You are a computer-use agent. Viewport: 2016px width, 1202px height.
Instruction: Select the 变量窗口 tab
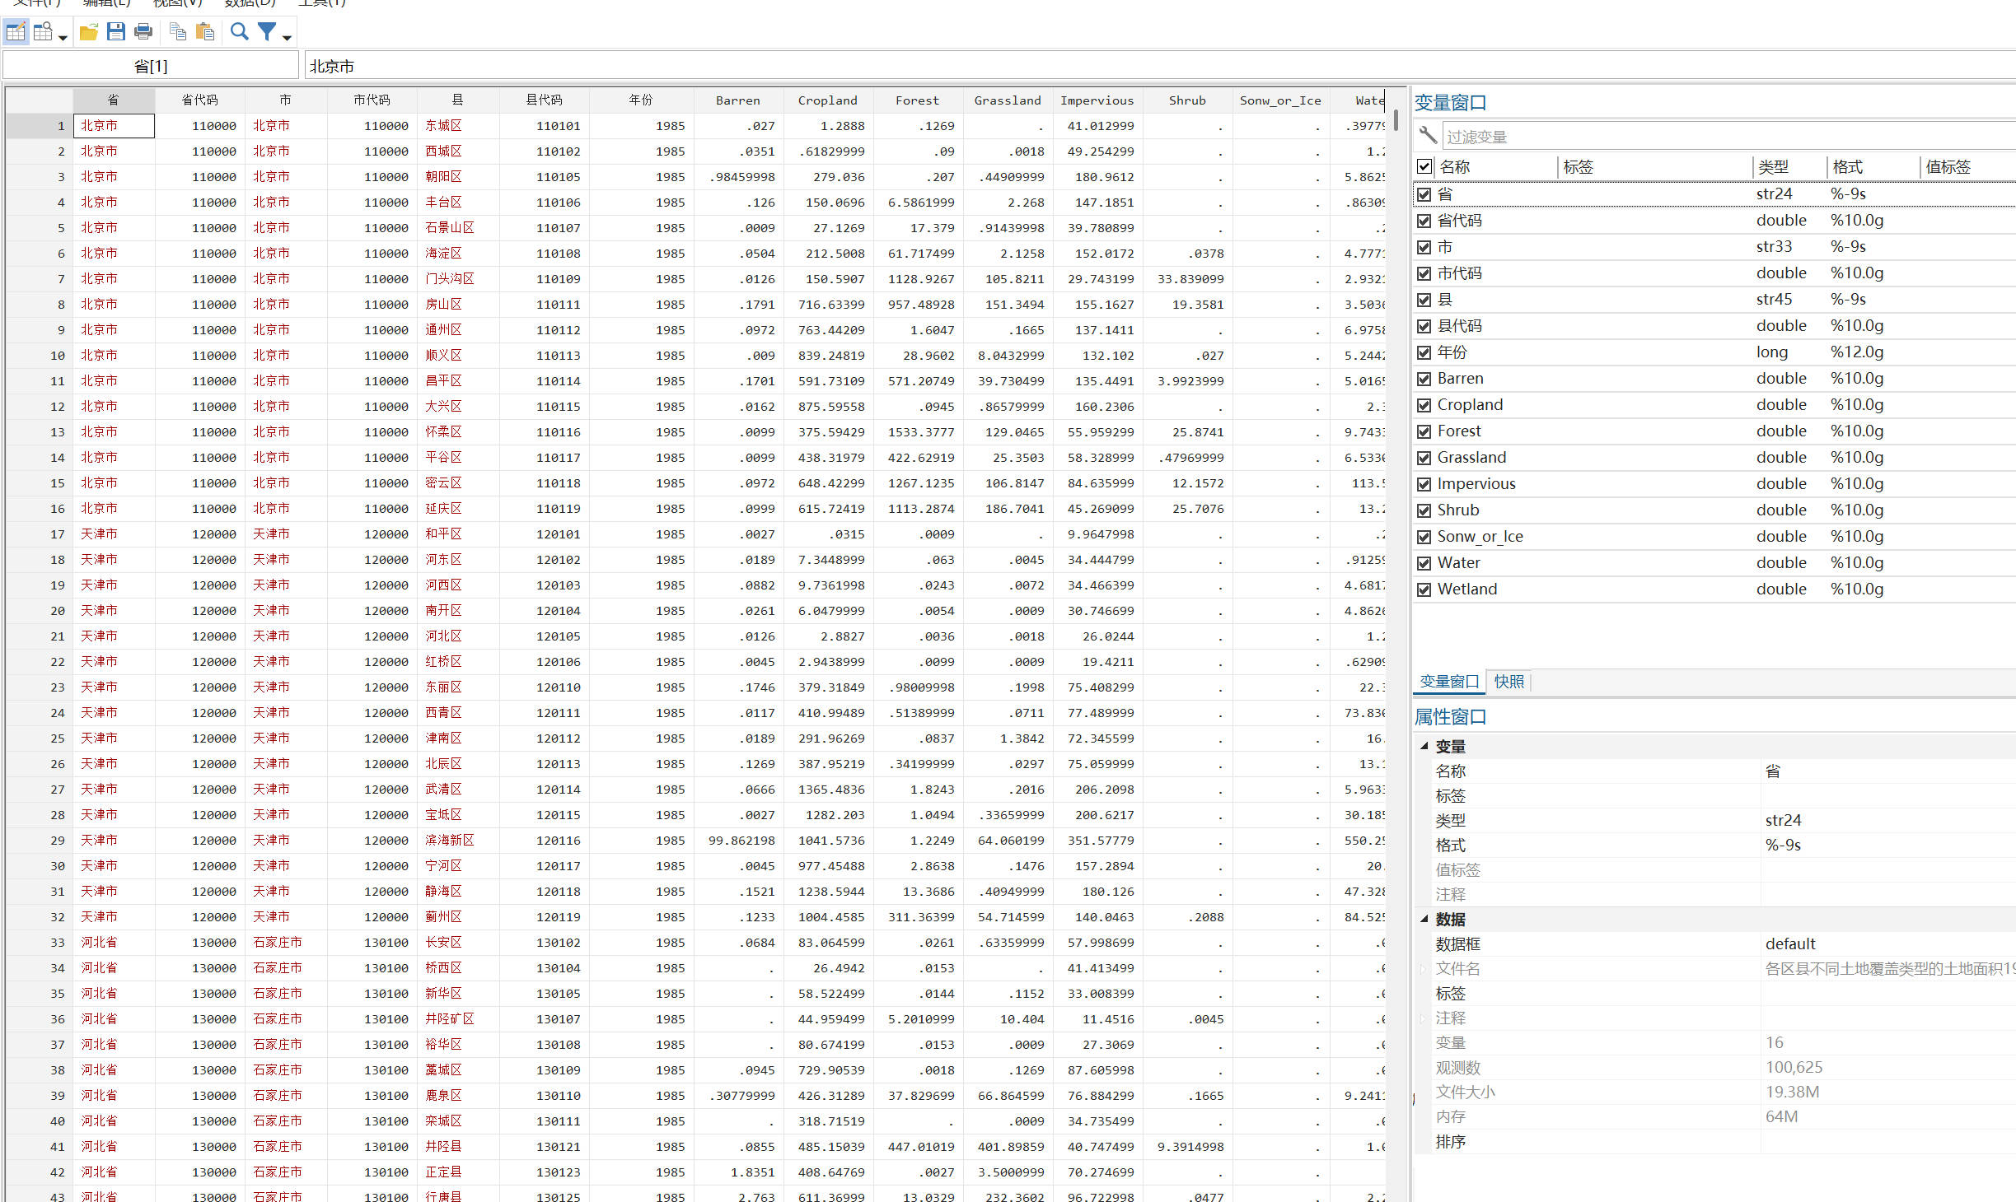click(x=1449, y=682)
